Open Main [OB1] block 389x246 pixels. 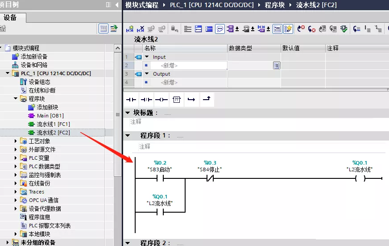50,116
